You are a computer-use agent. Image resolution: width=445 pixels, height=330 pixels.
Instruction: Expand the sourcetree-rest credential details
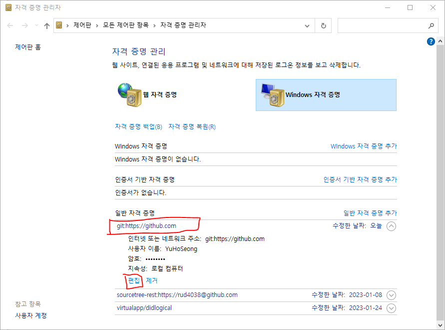coord(391,295)
